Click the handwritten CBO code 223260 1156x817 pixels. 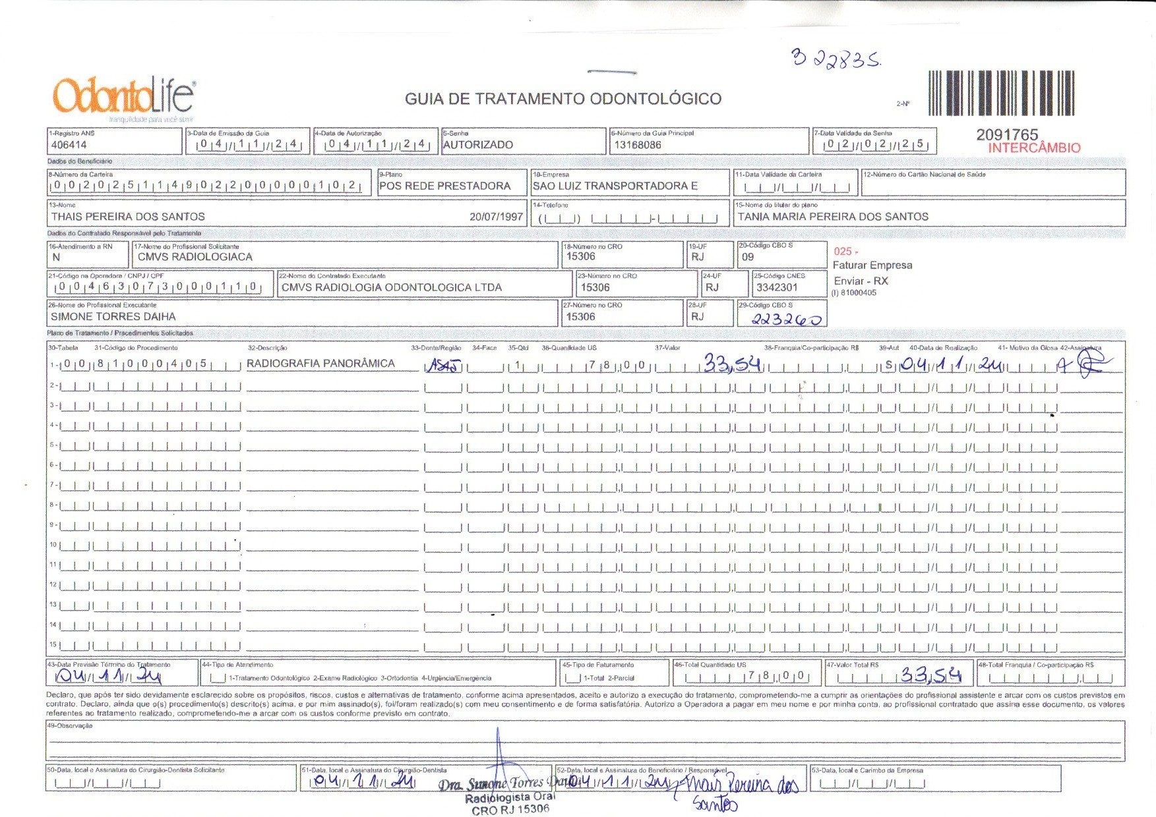787,319
